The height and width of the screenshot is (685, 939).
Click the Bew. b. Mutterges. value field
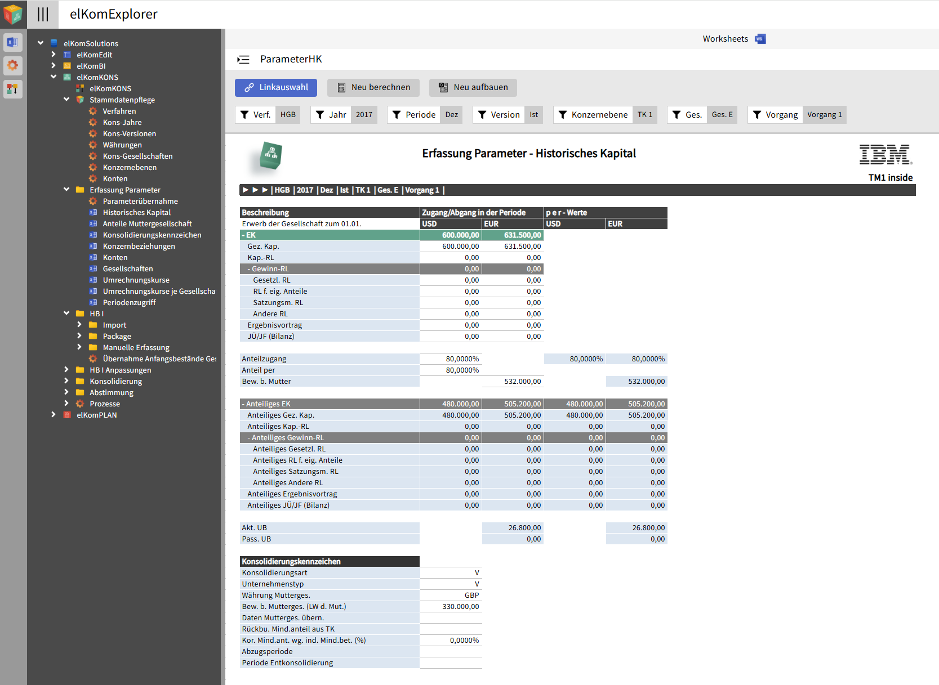[x=451, y=607]
